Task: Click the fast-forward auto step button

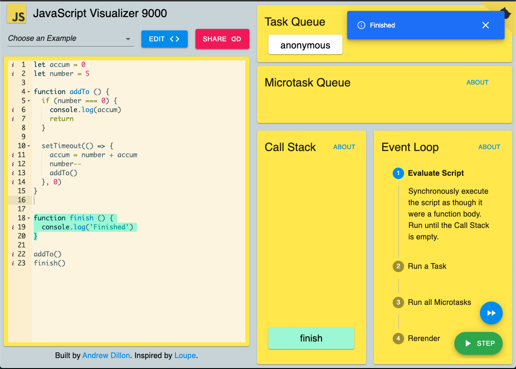Action: (491, 313)
